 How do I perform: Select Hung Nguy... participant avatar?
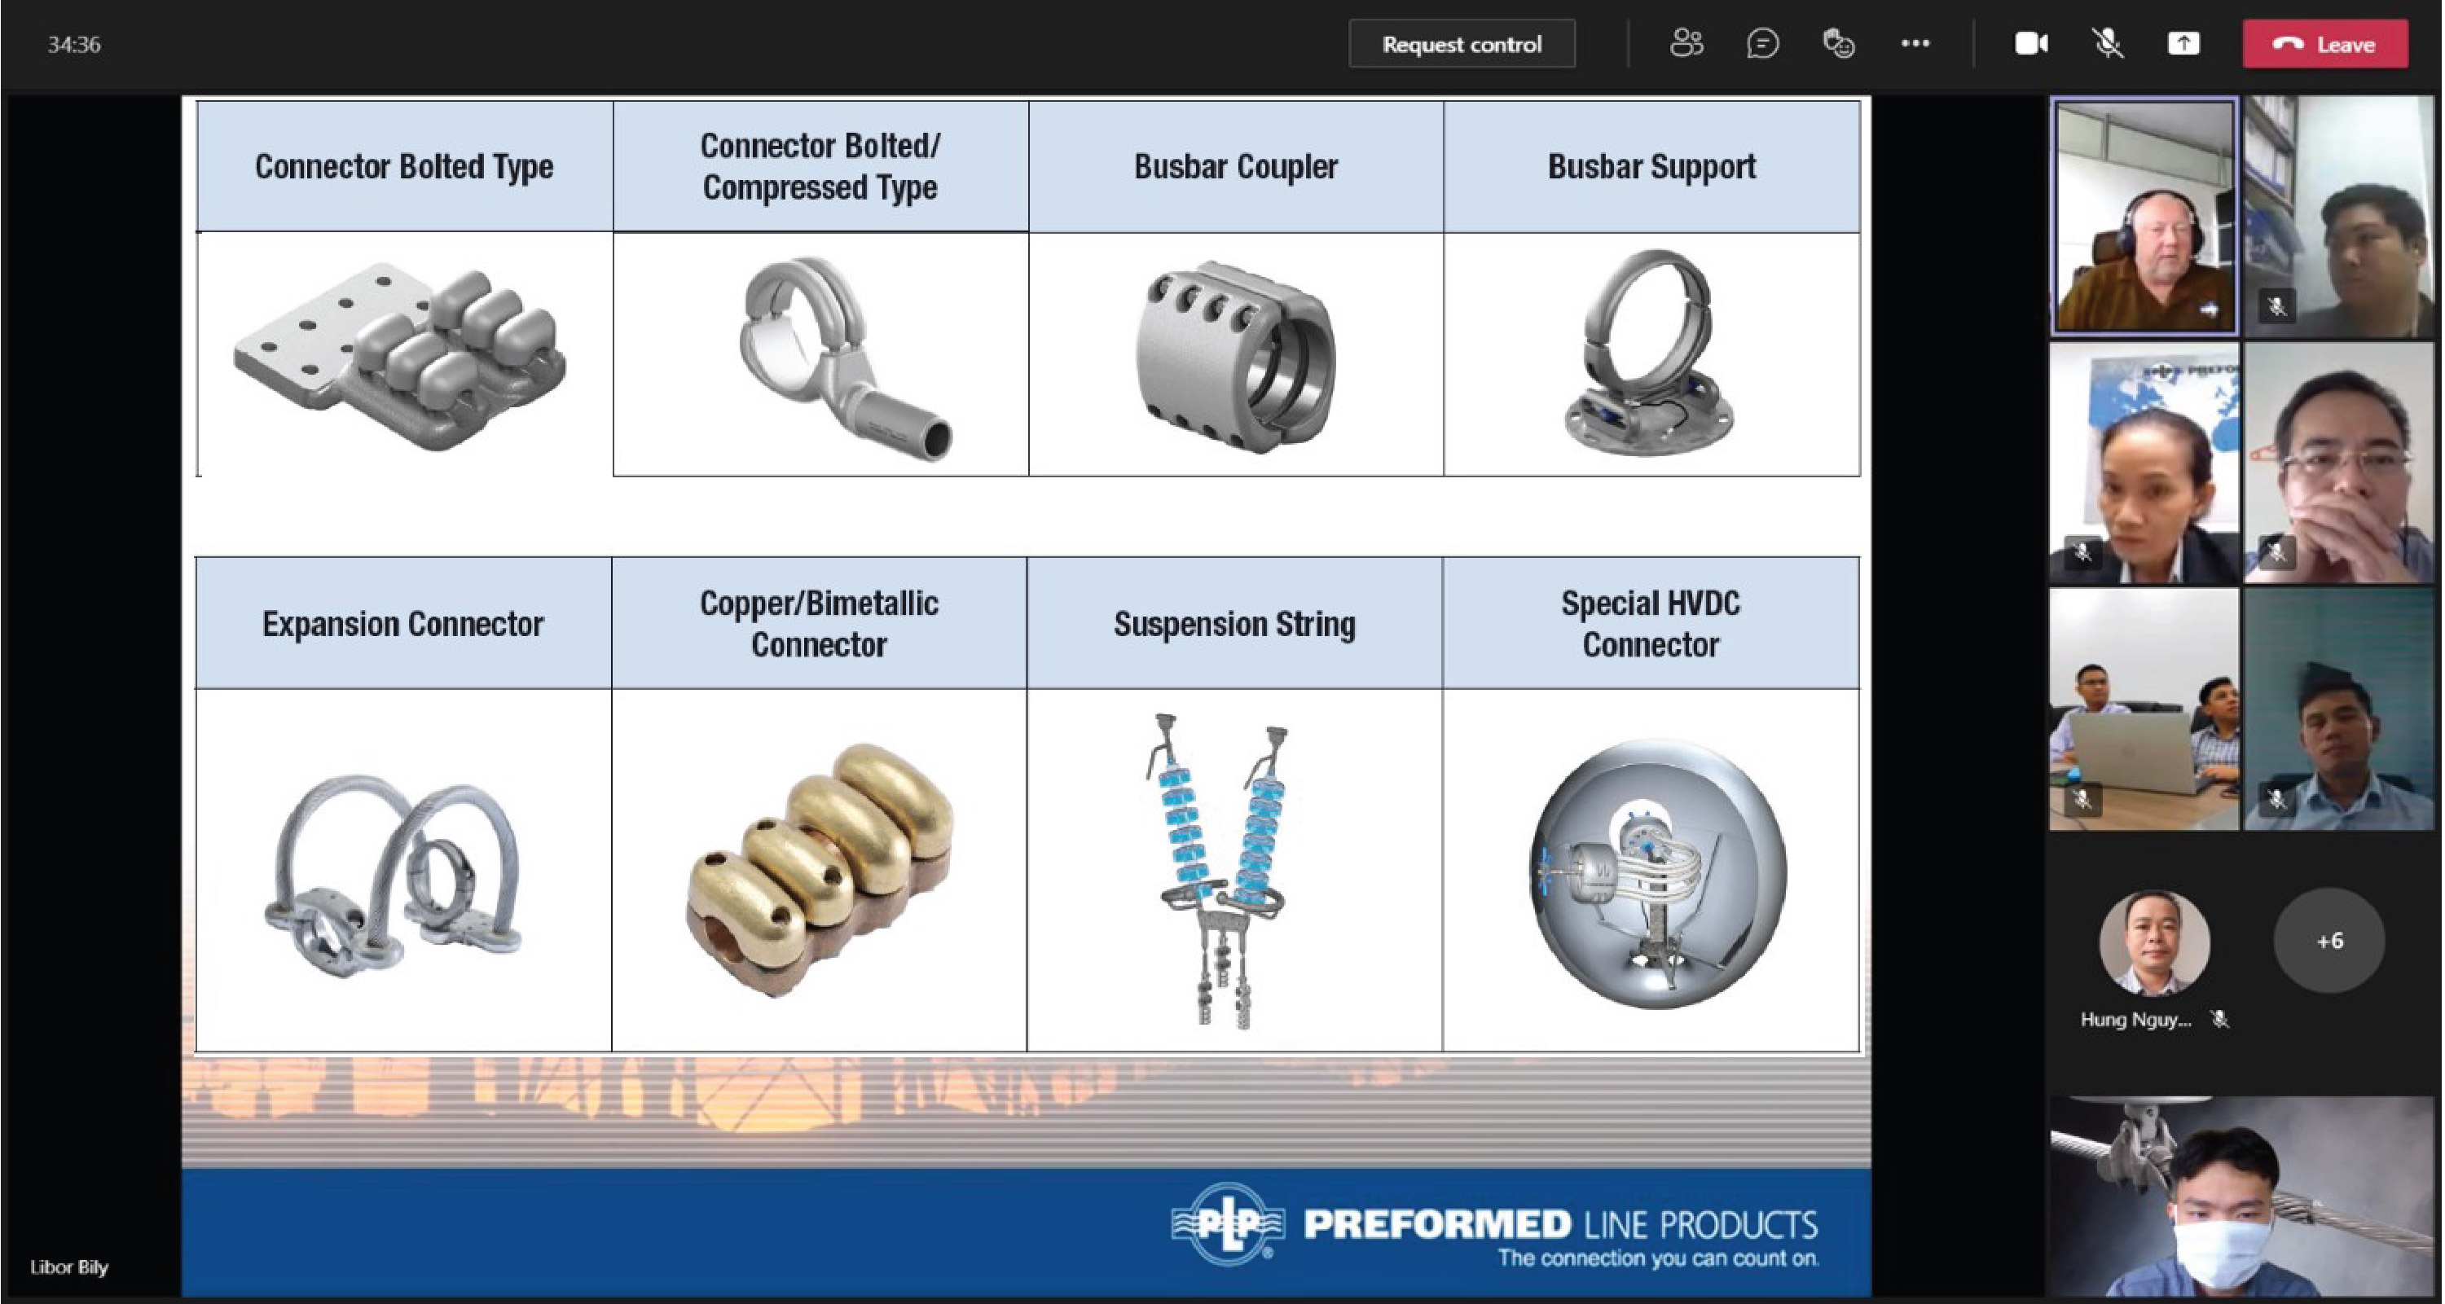tap(2153, 942)
